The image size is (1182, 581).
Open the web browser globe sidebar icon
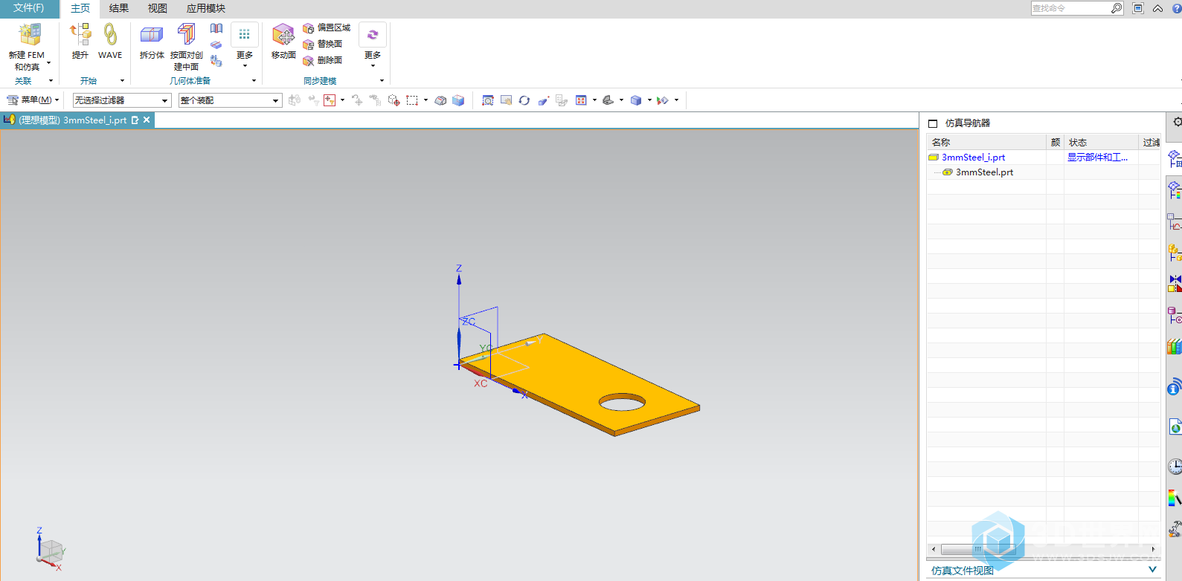click(x=1175, y=426)
